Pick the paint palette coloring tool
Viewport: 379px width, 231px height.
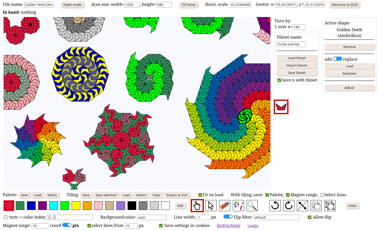[x=238, y=206]
